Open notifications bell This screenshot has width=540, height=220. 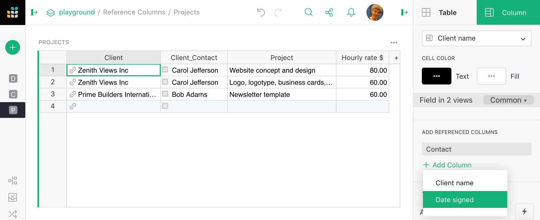[x=351, y=12]
